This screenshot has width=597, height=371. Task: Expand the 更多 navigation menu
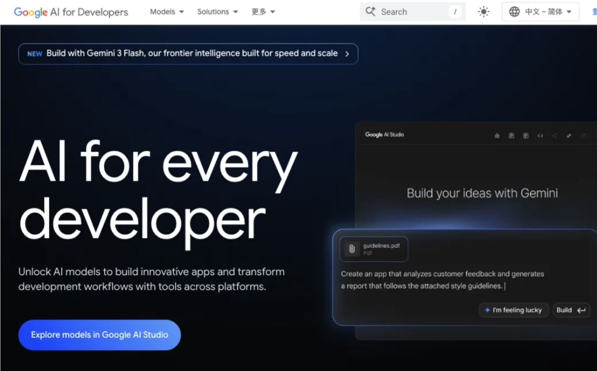coord(263,12)
